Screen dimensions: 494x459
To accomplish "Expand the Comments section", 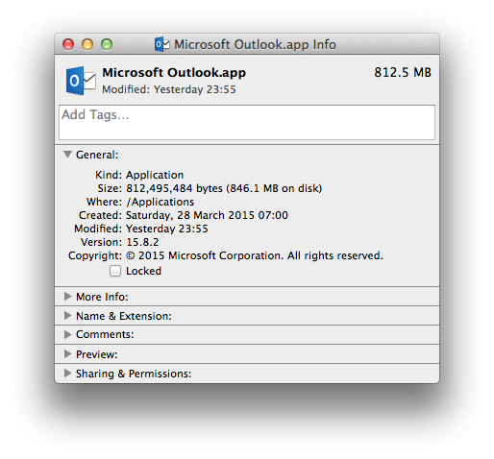I will pyautogui.click(x=67, y=334).
